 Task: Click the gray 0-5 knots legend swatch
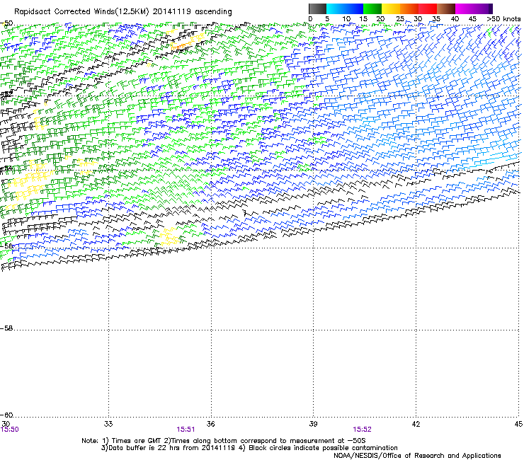317,8
